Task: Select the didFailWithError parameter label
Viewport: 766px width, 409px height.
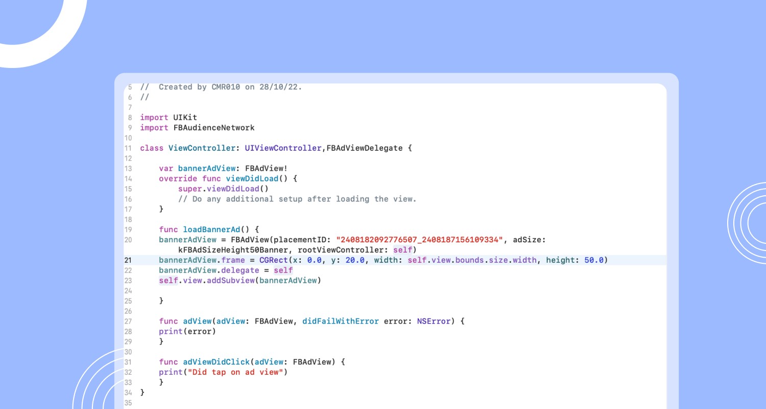Action: [340, 321]
